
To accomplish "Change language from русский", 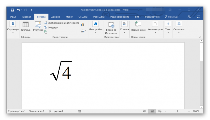I will [x=59, y=111].
